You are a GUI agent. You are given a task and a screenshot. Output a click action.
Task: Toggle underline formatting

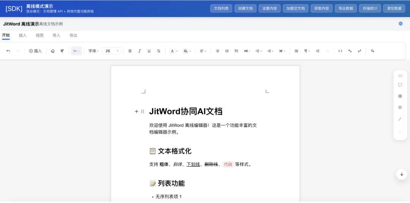point(149,51)
